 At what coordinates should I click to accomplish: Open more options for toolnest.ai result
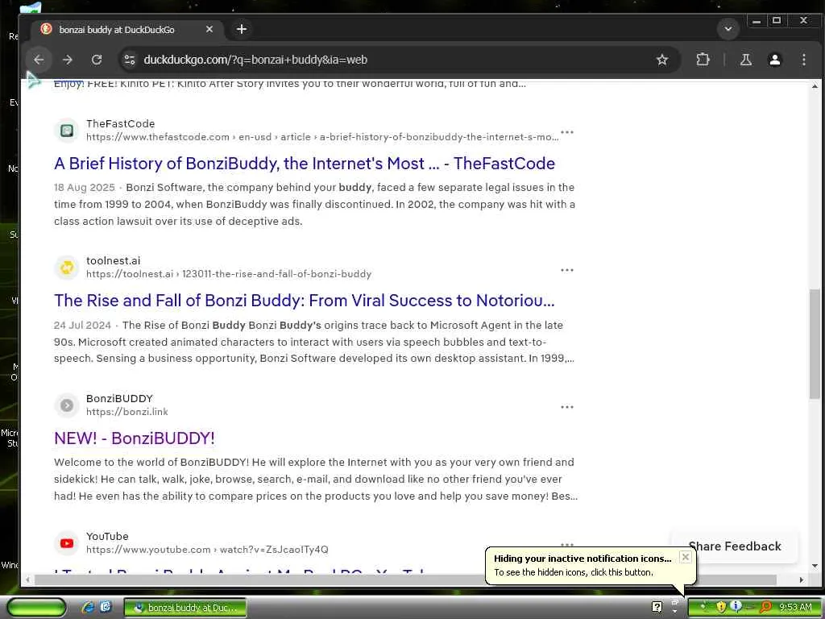coord(566,270)
